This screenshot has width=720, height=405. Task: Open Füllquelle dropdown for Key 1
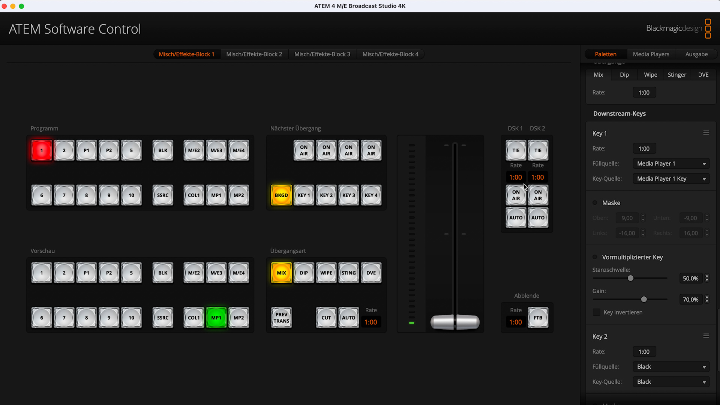tap(671, 163)
